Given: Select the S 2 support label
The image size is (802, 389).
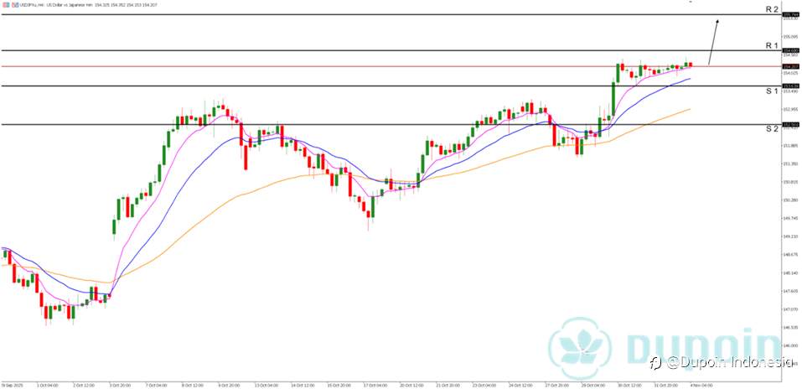Looking at the screenshot, I should click(x=772, y=129).
